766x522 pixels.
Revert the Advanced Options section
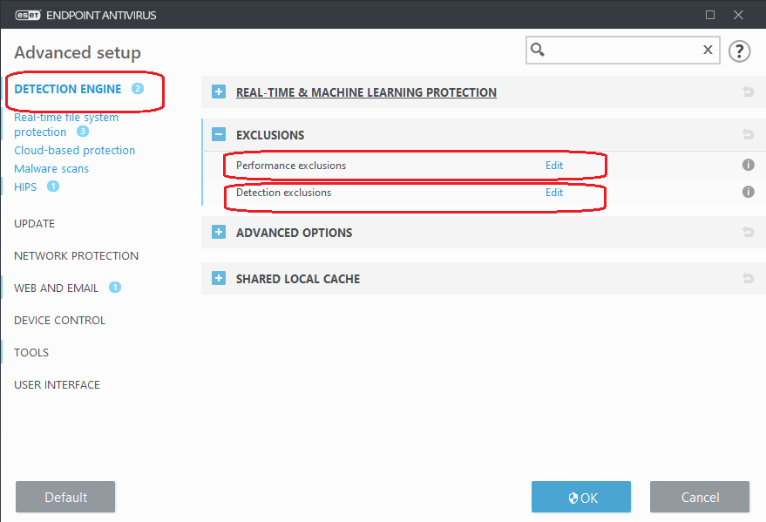(748, 232)
